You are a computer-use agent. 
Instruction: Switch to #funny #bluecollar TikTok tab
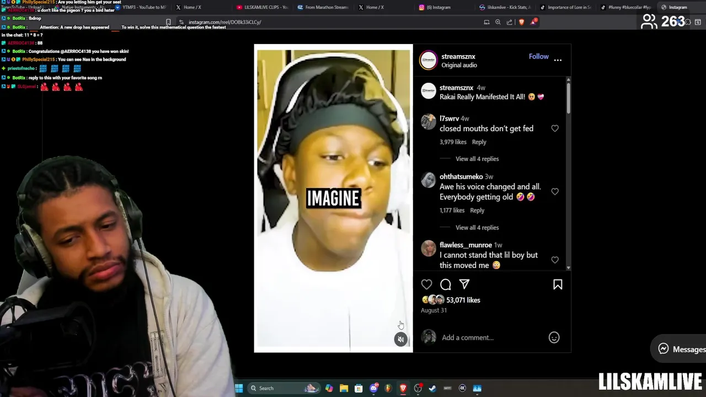point(625,7)
